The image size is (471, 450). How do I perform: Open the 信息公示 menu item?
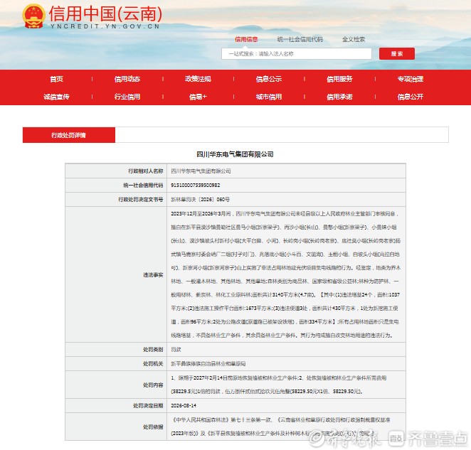point(269,79)
